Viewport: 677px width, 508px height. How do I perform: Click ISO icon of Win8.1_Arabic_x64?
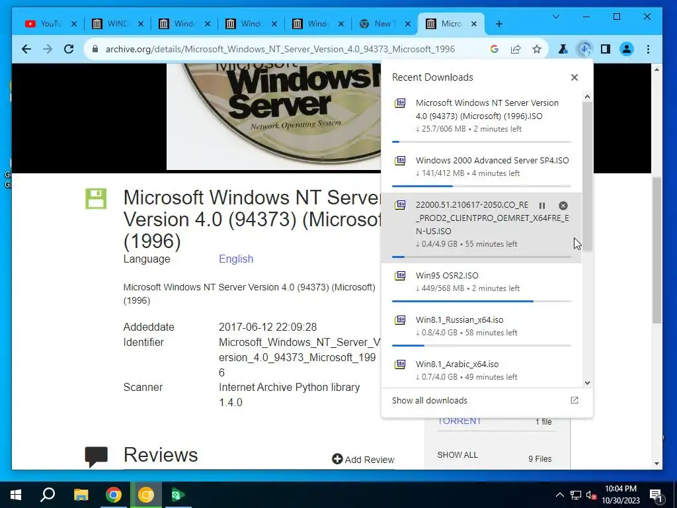click(400, 364)
